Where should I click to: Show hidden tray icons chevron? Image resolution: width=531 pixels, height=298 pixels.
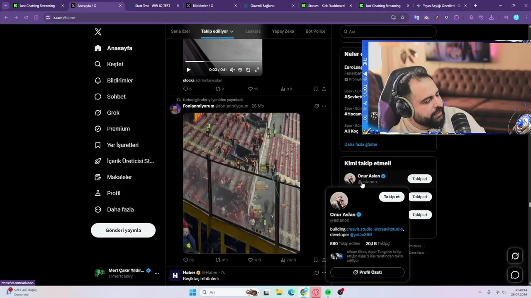click(x=479, y=292)
